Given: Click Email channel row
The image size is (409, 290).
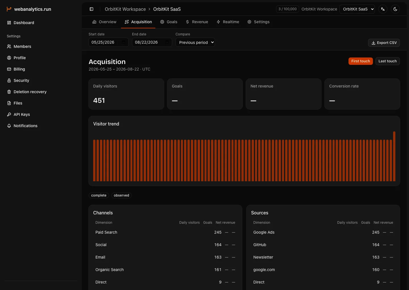Looking at the screenshot, I should pos(165,257).
